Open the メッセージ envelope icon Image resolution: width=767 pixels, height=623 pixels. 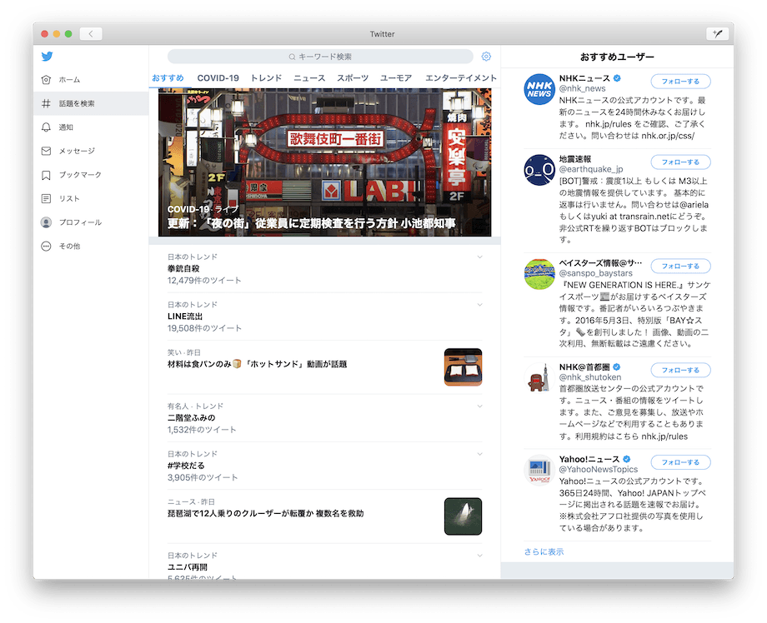coord(46,151)
